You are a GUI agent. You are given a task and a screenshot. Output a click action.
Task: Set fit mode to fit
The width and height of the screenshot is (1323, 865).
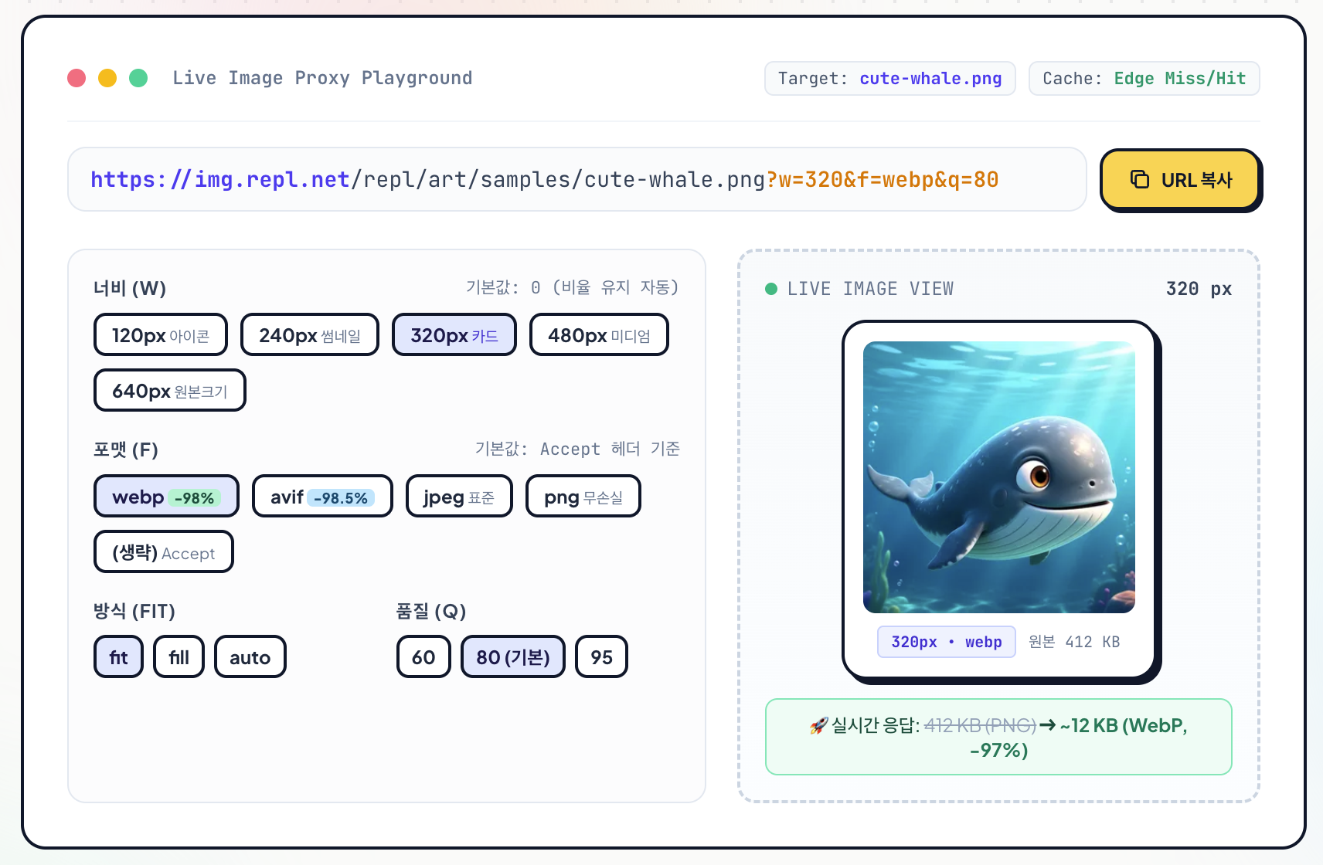pyautogui.click(x=118, y=657)
